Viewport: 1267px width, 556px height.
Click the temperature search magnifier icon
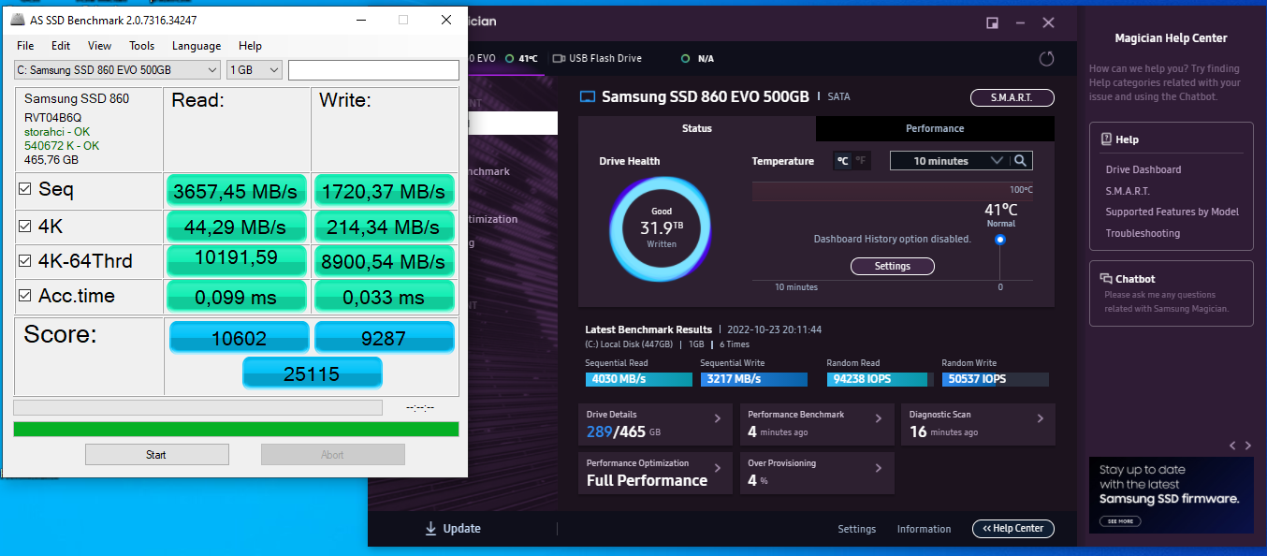(1022, 161)
